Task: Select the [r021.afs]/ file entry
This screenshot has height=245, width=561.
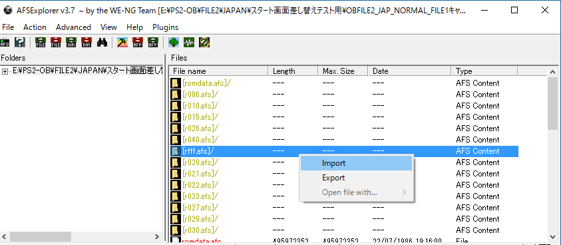Action: (200, 174)
